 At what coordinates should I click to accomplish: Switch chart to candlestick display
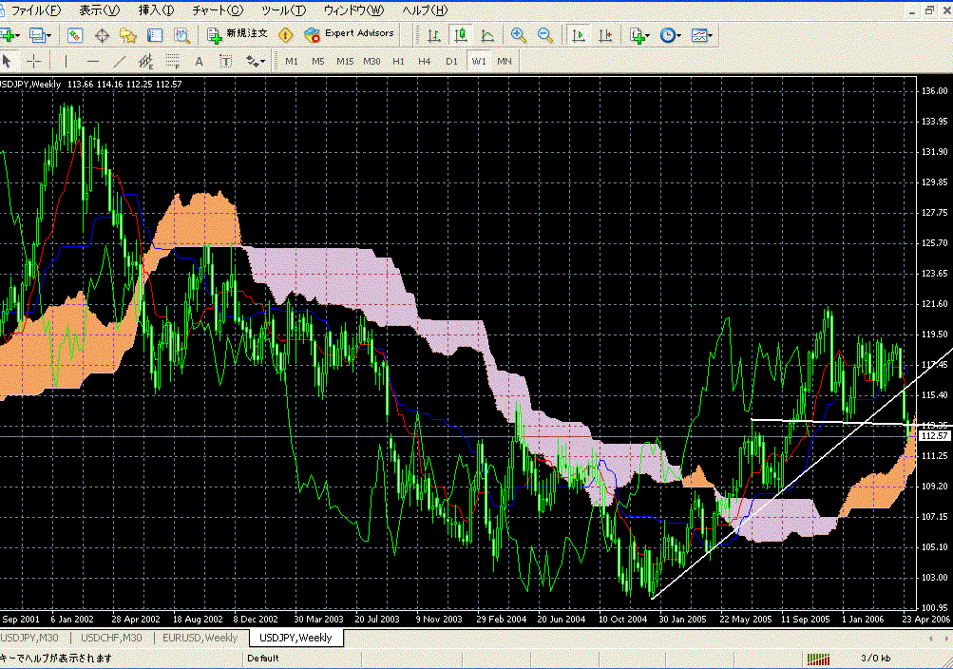click(x=461, y=35)
